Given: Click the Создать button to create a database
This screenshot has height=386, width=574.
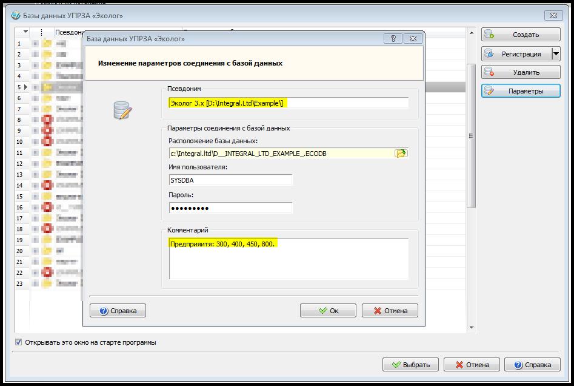Looking at the screenshot, I should click(521, 35).
